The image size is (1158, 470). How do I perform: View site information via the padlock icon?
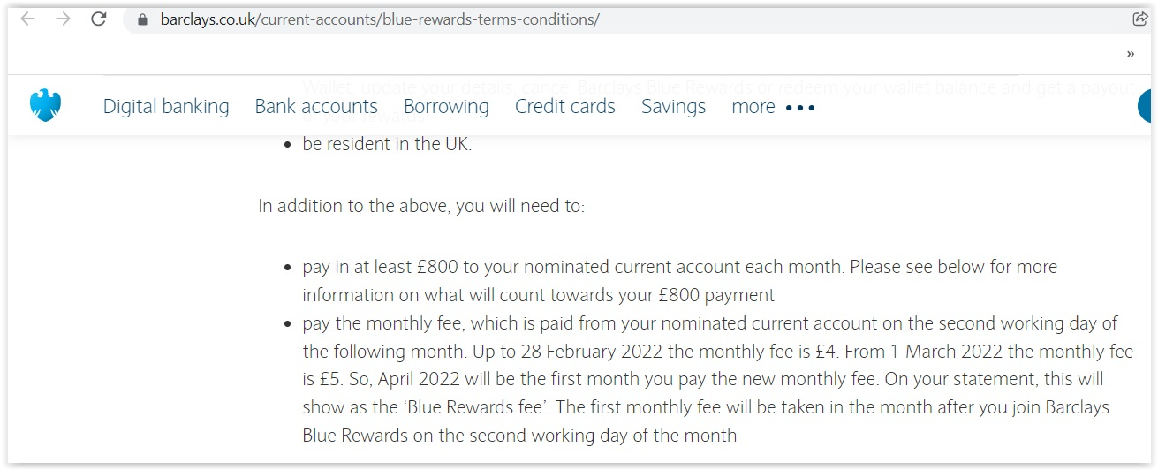tap(143, 19)
